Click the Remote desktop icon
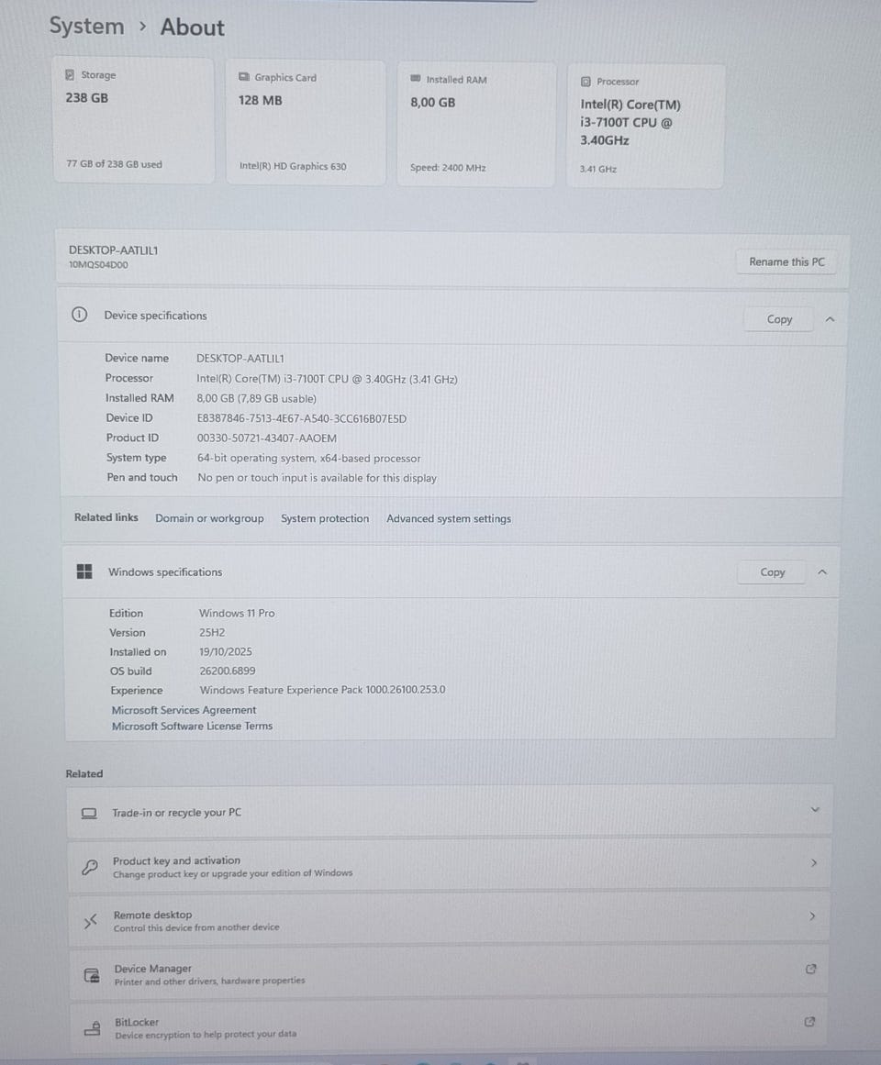The image size is (881, 1065). 90,921
